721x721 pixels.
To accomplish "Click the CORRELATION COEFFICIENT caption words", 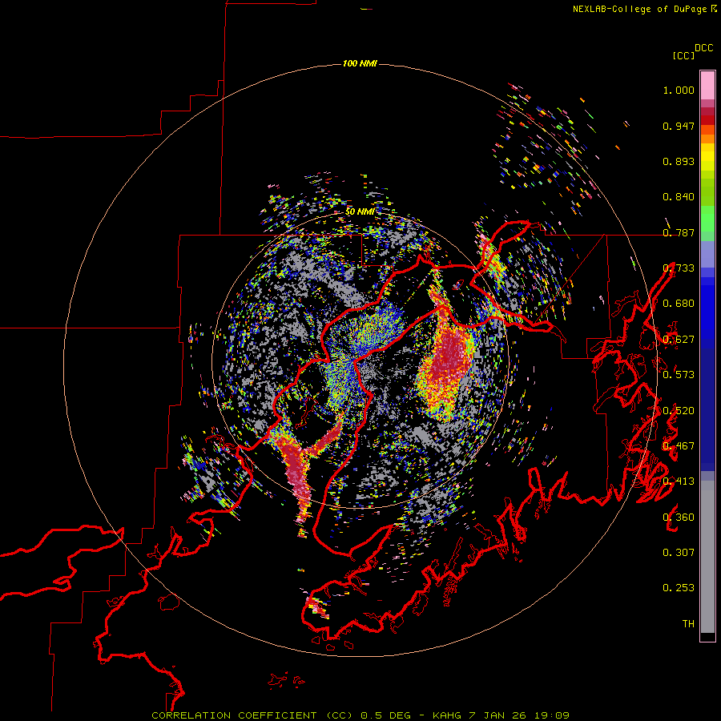I will pos(234,715).
